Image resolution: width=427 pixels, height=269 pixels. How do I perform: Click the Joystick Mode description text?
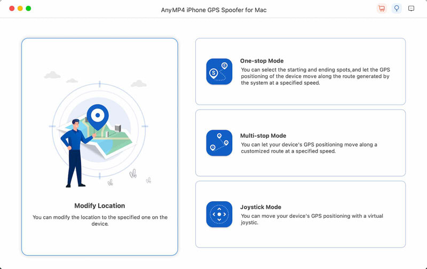tap(312, 219)
